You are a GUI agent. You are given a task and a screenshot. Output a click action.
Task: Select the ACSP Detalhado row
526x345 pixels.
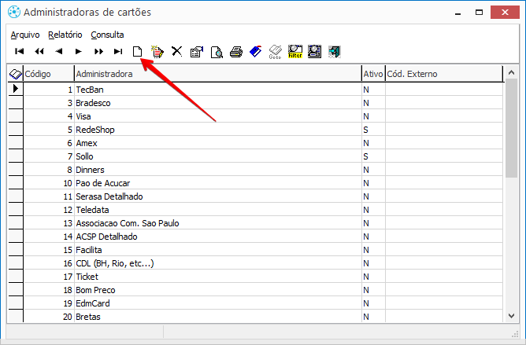coord(263,237)
